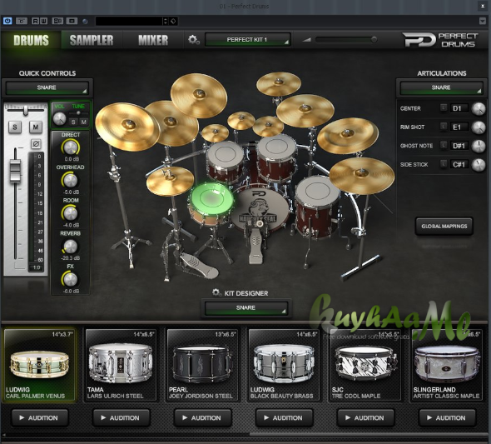The image size is (491, 444).
Task: Toggle learn button for Side Stick
Action: (444, 164)
